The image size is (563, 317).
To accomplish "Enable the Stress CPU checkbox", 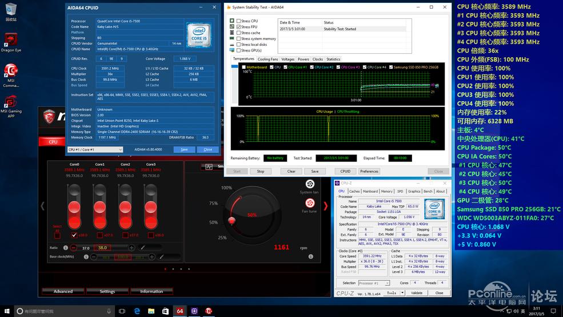I will [239, 21].
